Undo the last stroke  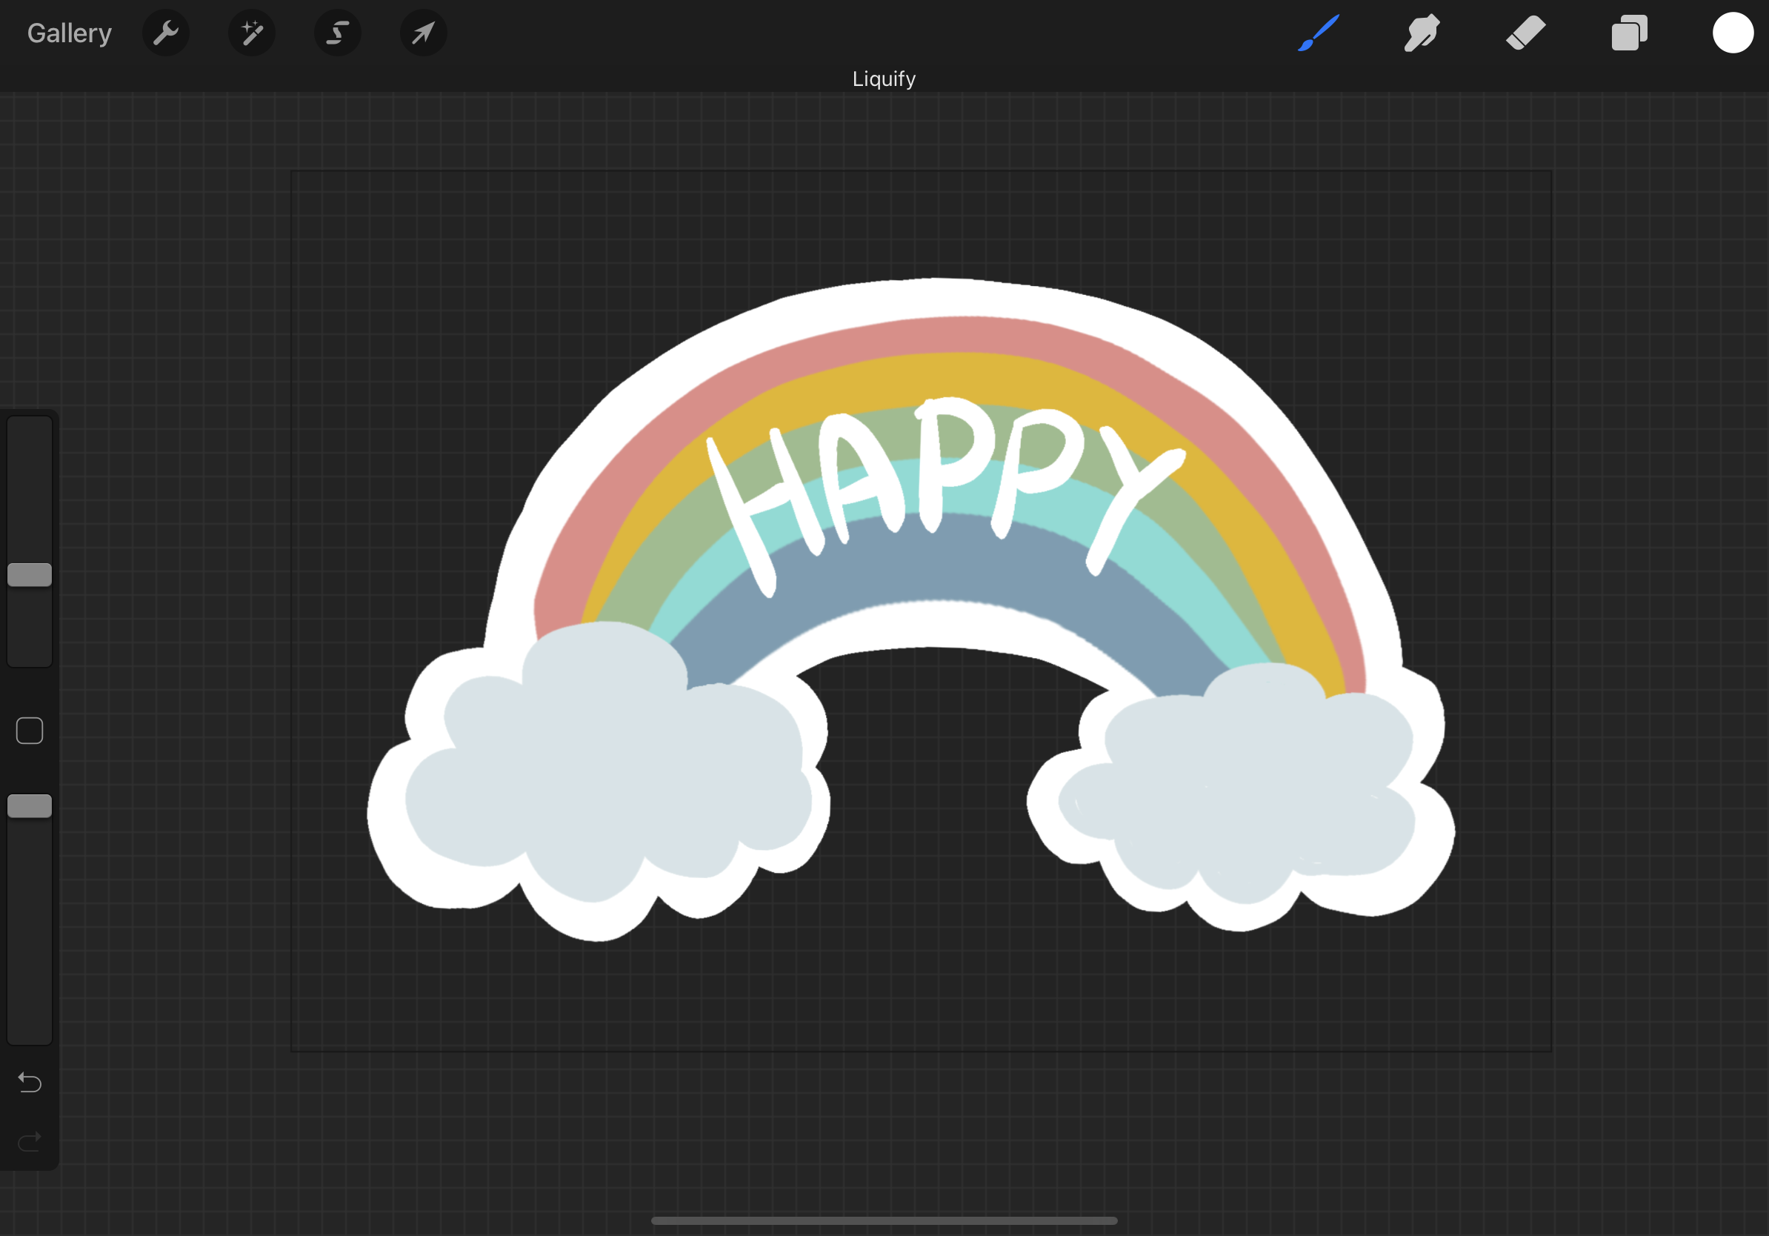(x=30, y=1083)
